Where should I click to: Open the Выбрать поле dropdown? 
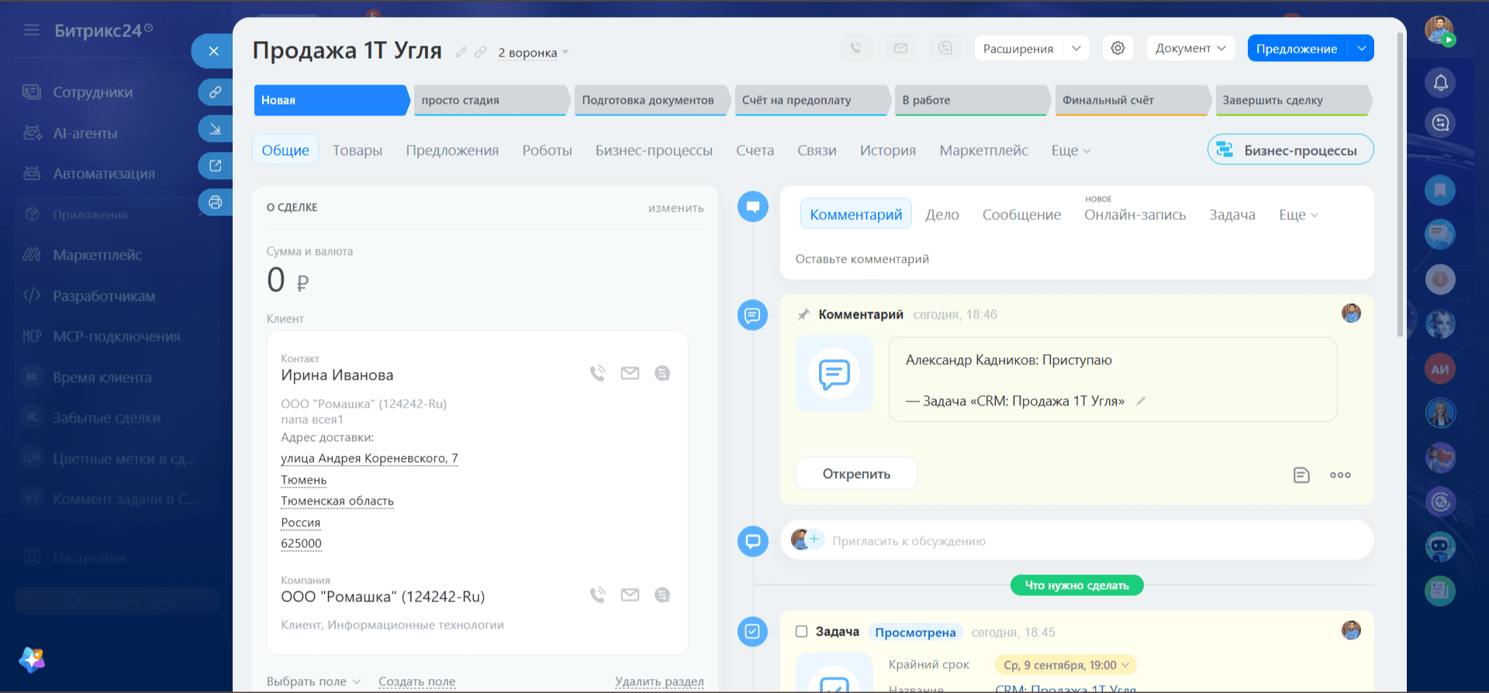[313, 681]
